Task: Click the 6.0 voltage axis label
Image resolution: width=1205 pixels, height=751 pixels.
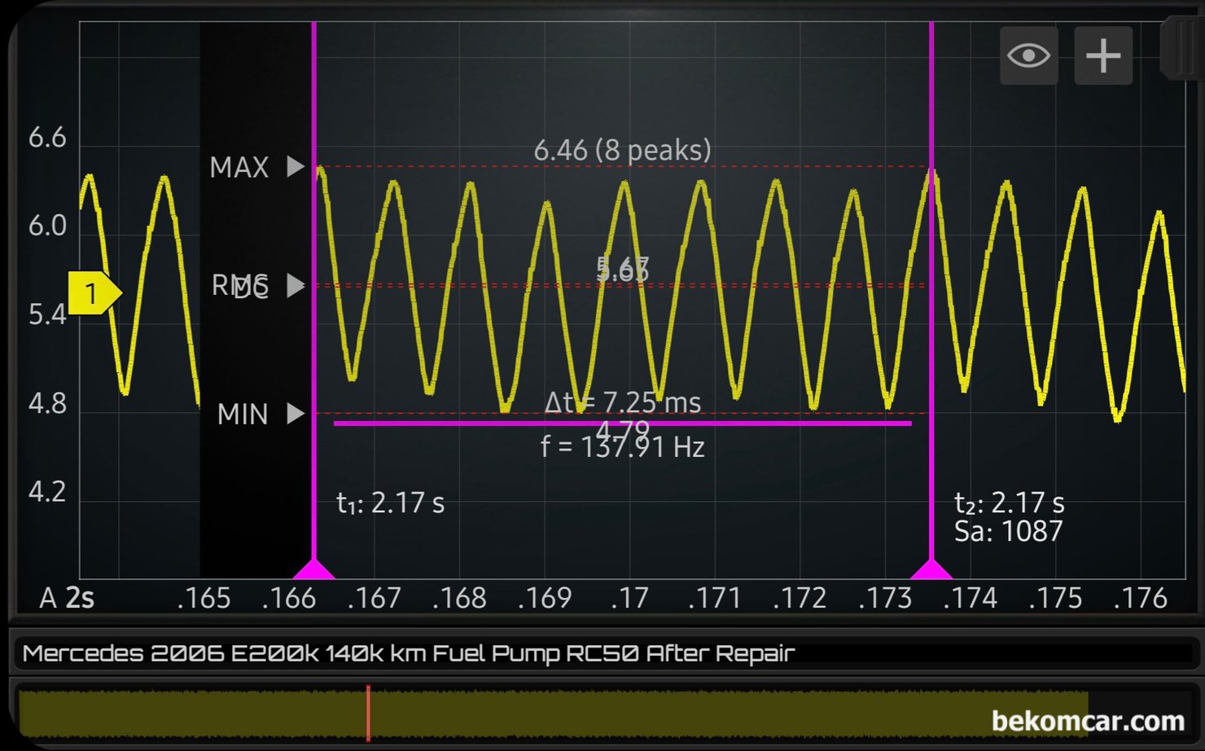Action: [x=47, y=226]
